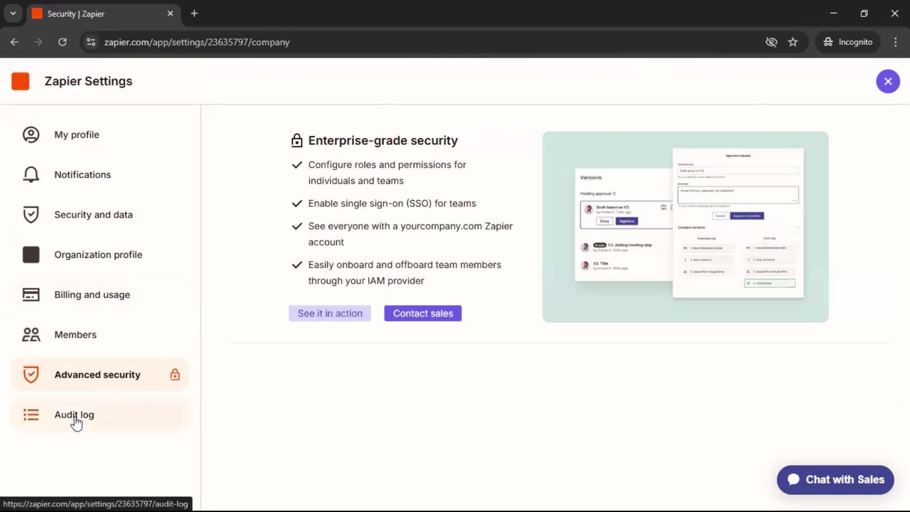Click the browser back arrow
This screenshot has width=910, height=512.
[14, 42]
